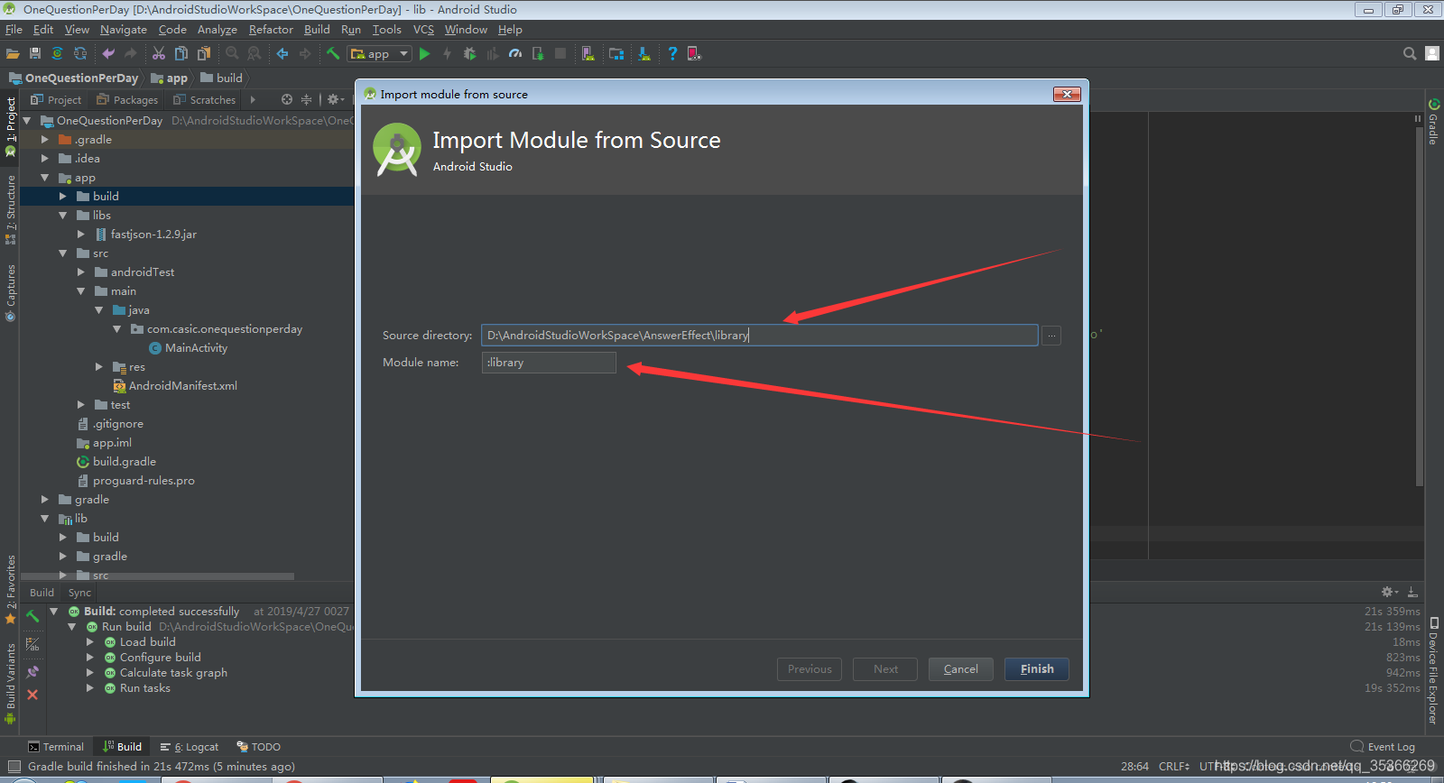Click the Source directory path field

point(760,336)
